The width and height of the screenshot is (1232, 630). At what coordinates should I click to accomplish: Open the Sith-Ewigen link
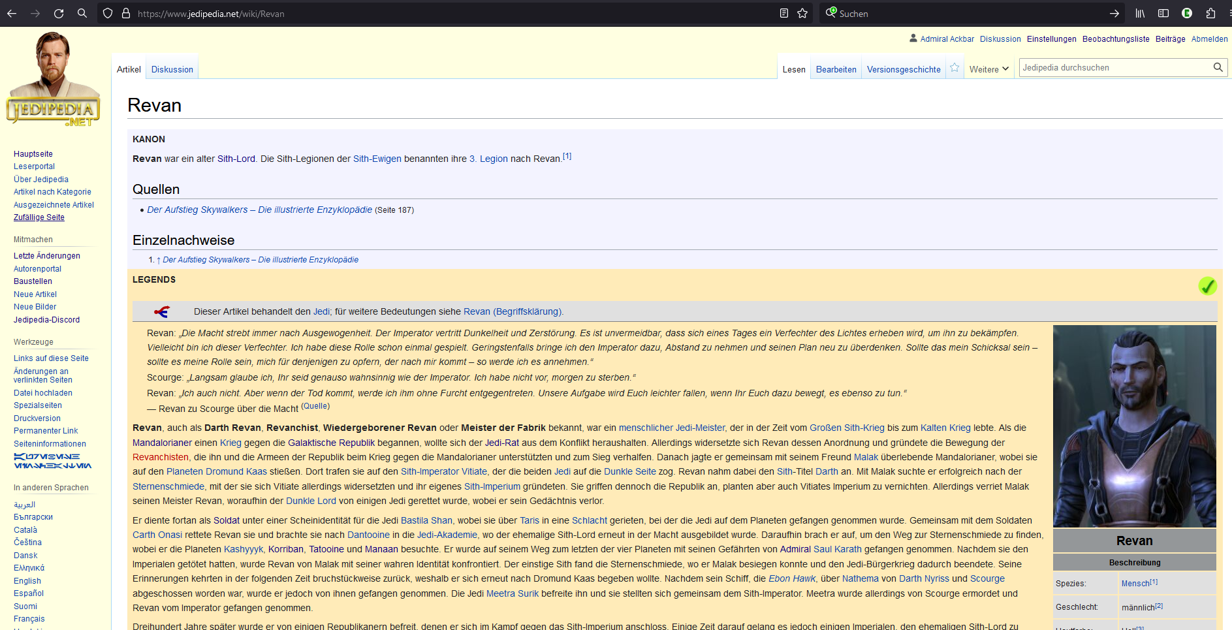(x=377, y=159)
